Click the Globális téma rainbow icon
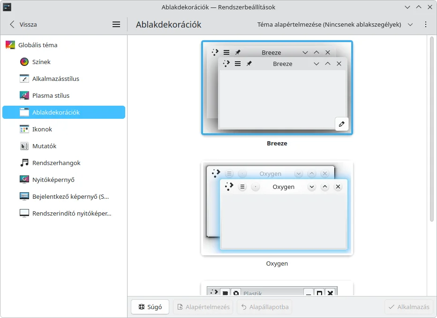Image resolution: width=437 pixels, height=318 pixels. click(x=10, y=45)
